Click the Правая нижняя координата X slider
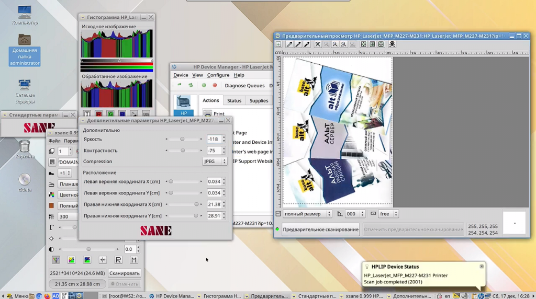The image size is (536, 299). click(184, 204)
